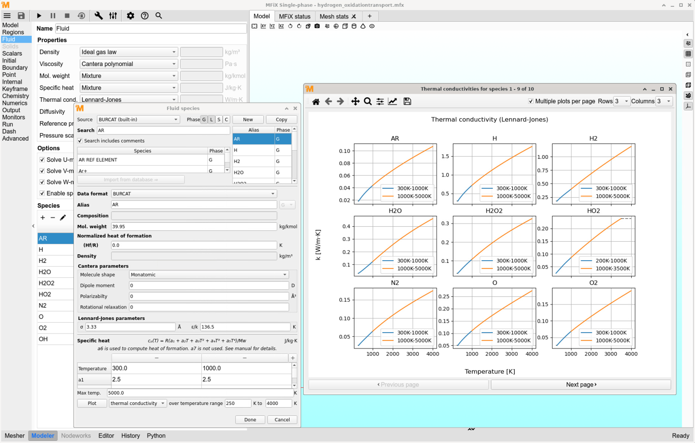Click the Pause simulation icon
Screen dimensions: 695x443
coord(53,15)
